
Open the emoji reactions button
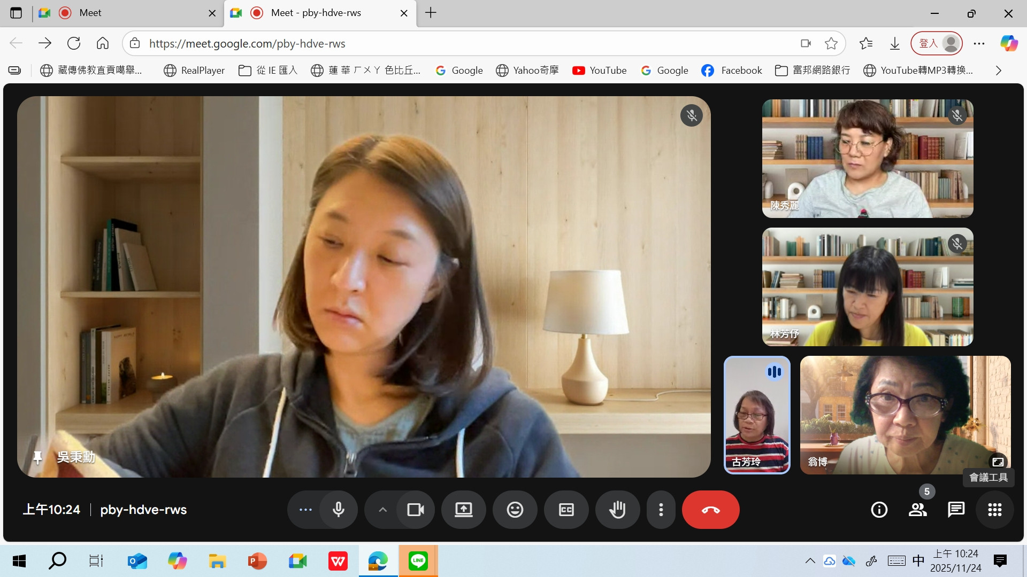[515, 510]
